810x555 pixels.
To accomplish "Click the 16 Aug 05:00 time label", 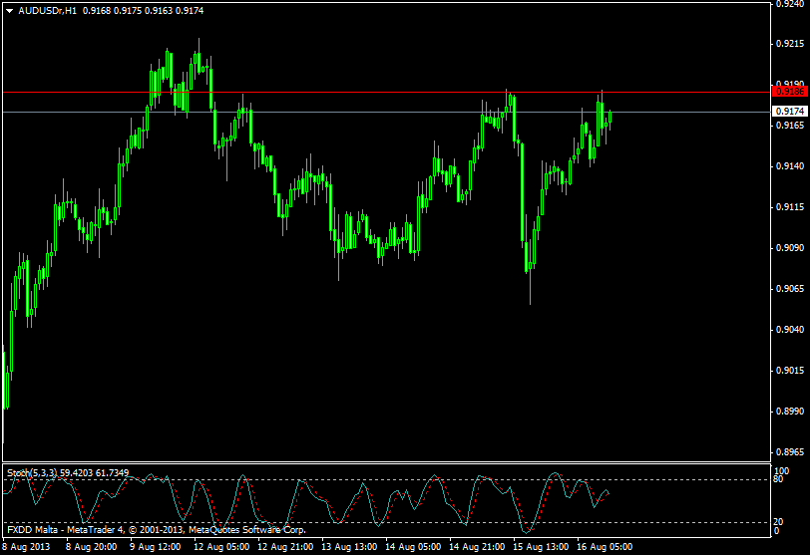I will (x=605, y=546).
